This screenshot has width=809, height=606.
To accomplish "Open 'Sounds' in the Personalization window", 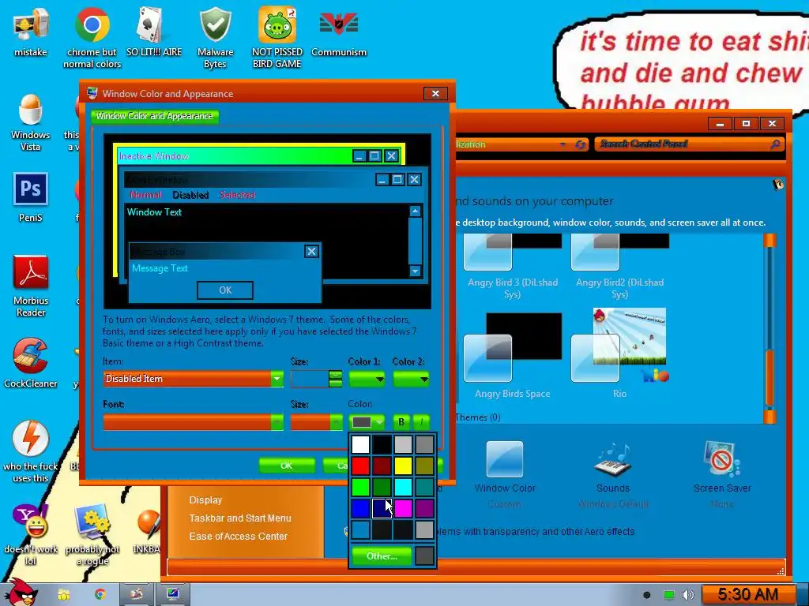I will click(x=613, y=474).
